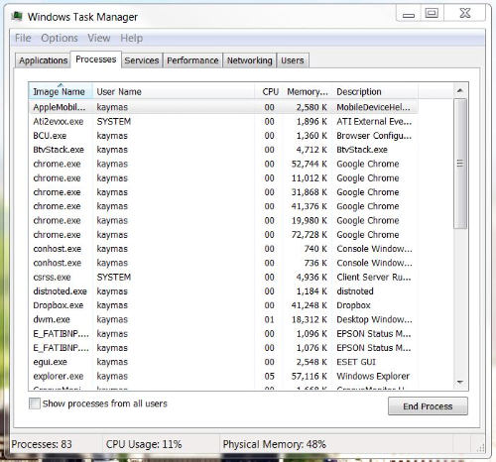Maximize the Windows Task Manager window

432,14
